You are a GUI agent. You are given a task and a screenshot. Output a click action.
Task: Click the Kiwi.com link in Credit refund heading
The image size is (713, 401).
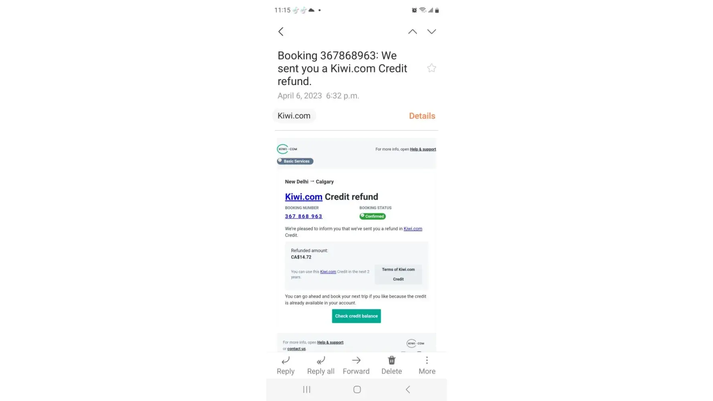coord(304,197)
